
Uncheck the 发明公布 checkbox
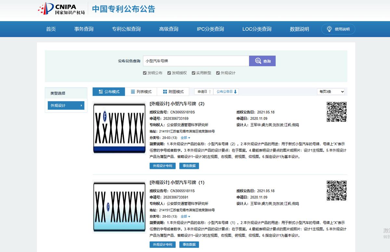145,73
